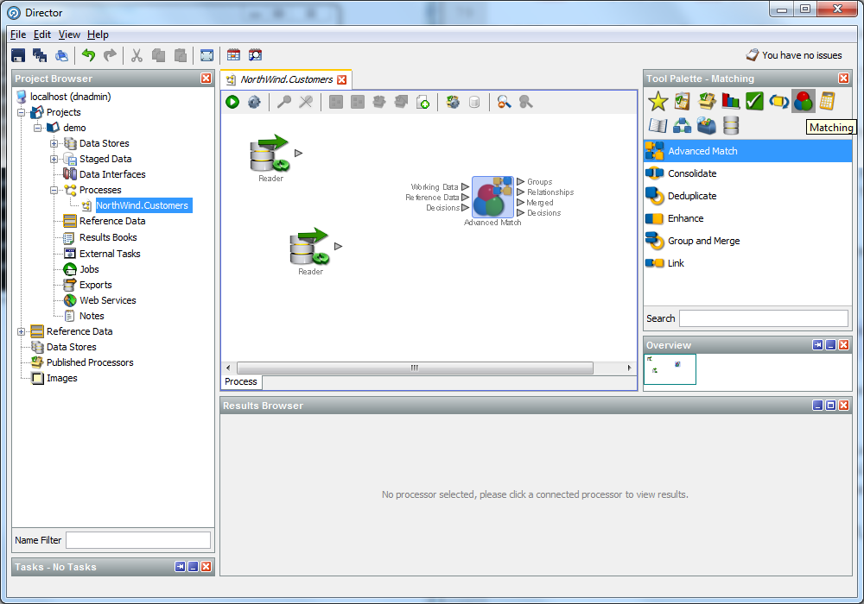Image resolution: width=864 pixels, height=604 pixels.
Task: Click the Name Filter input field
Action: point(138,540)
